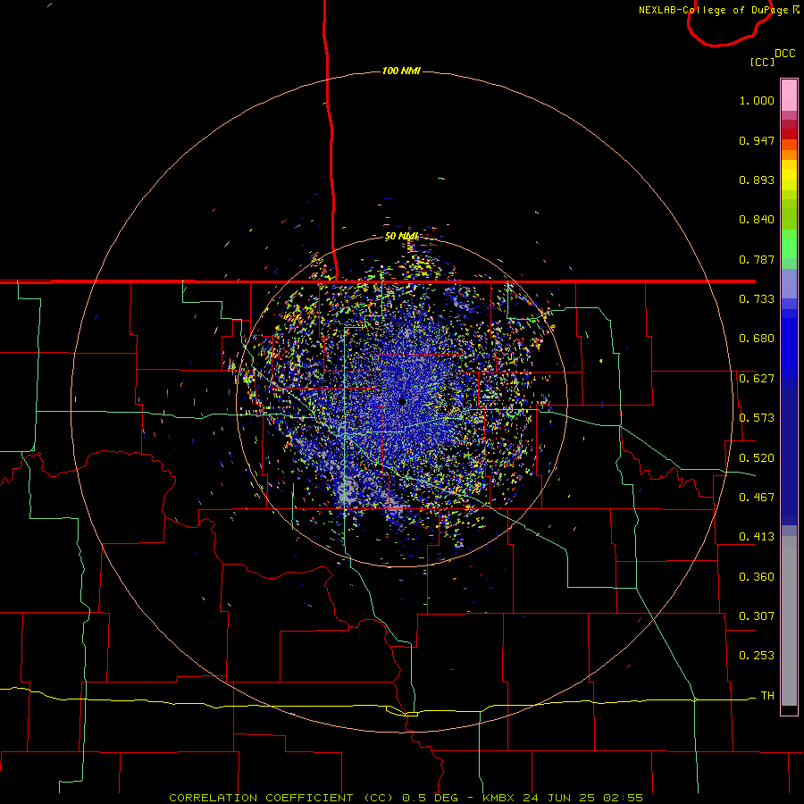Click the Correlation Coefficient KMBX caption text
This screenshot has width=804, height=804.
(406, 798)
